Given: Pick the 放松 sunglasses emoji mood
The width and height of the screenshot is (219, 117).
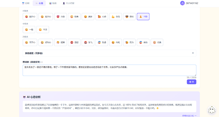Looking at the screenshot, I should (129, 16).
